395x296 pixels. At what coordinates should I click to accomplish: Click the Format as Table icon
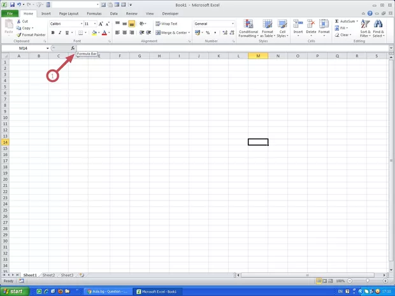(268, 24)
